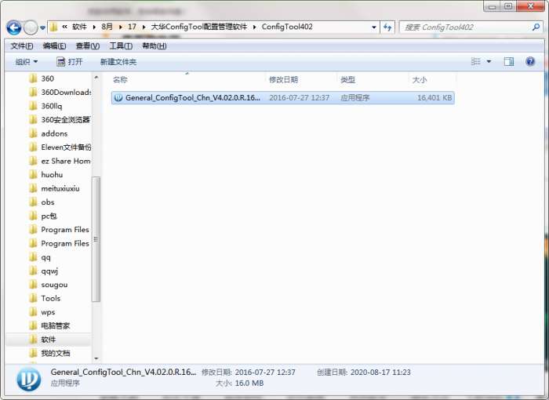
Task: Click navigation pane scroll down arrow
Action: (x=96, y=358)
